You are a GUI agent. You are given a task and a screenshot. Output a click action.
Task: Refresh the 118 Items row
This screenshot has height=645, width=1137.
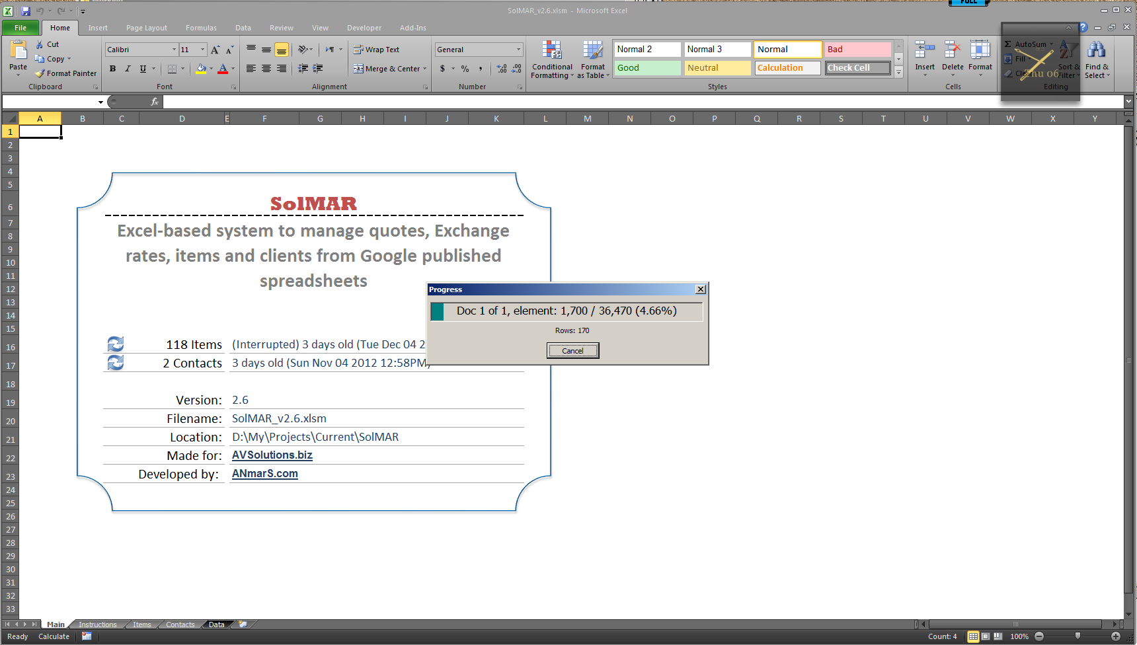(x=116, y=344)
